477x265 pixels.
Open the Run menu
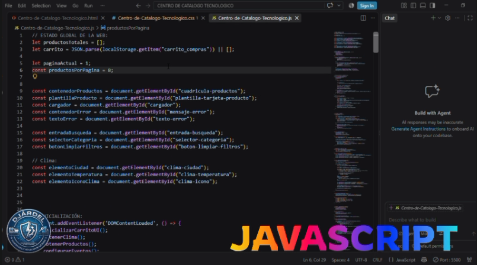(88, 5)
